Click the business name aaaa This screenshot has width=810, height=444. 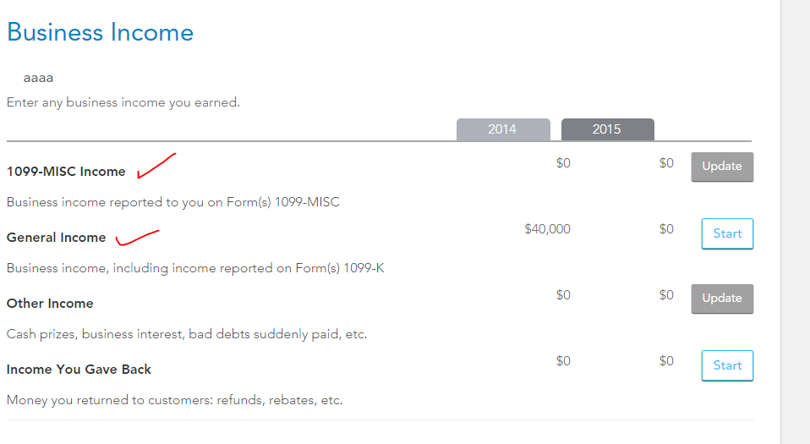pyautogui.click(x=38, y=78)
